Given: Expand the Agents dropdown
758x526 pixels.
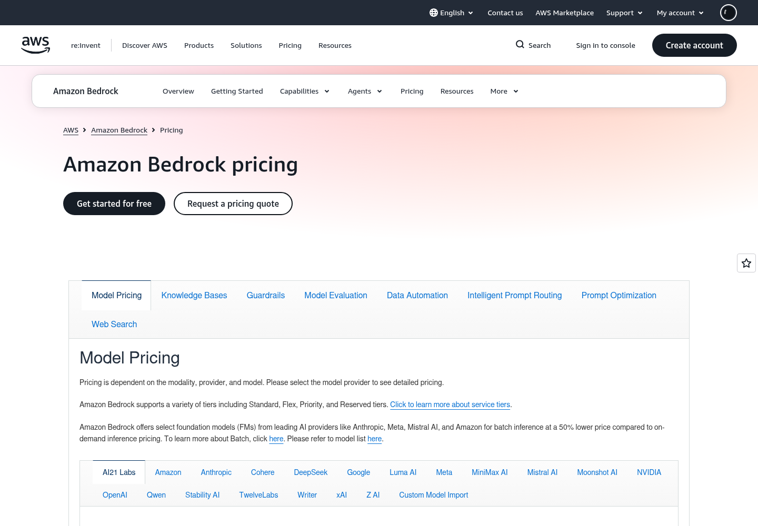Looking at the screenshot, I should (365, 91).
